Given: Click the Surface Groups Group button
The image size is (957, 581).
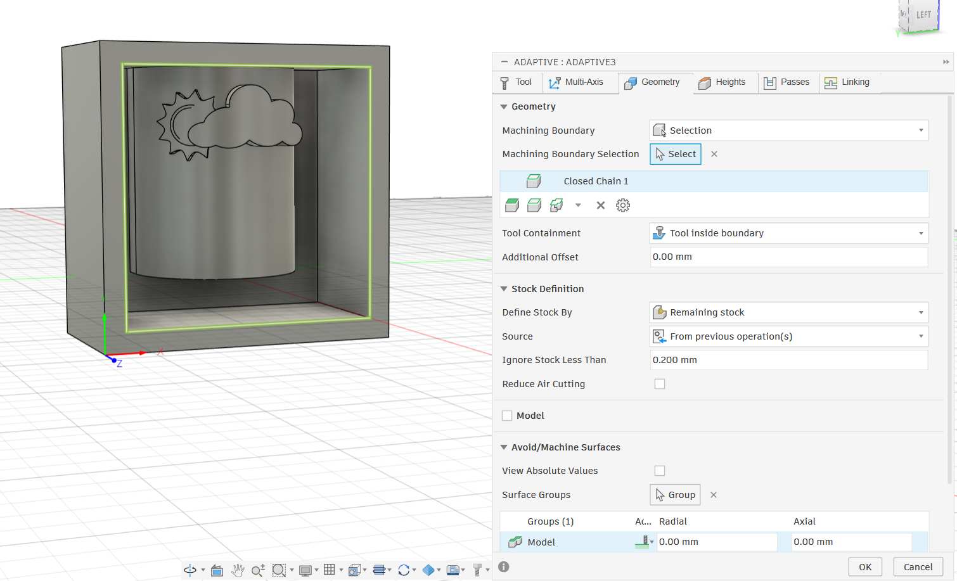Looking at the screenshot, I should pyautogui.click(x=675, y=495).
